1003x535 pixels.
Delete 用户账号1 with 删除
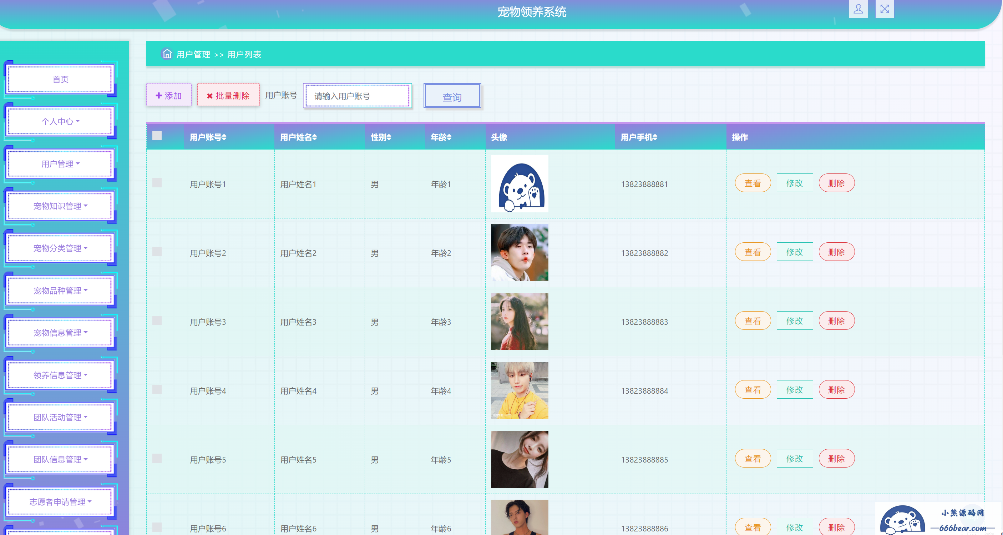pyautogui.click(x=836, y=183)
